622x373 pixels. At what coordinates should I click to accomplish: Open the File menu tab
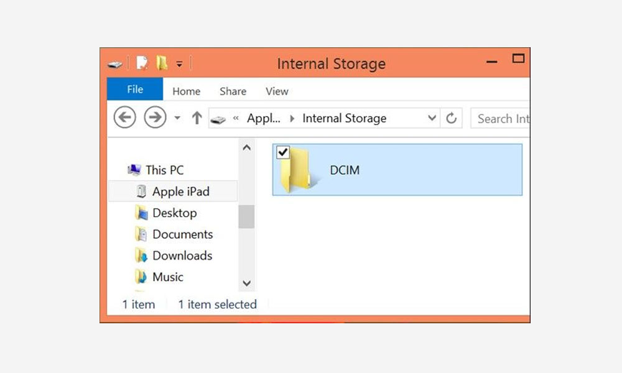click(135, 89)
